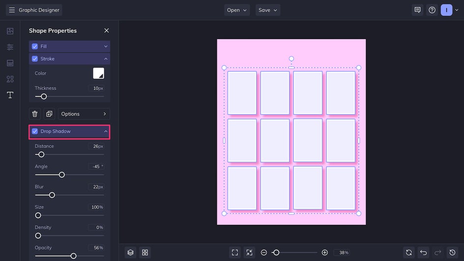Click the "Shape Properties" panel heading

click(53, 30)
